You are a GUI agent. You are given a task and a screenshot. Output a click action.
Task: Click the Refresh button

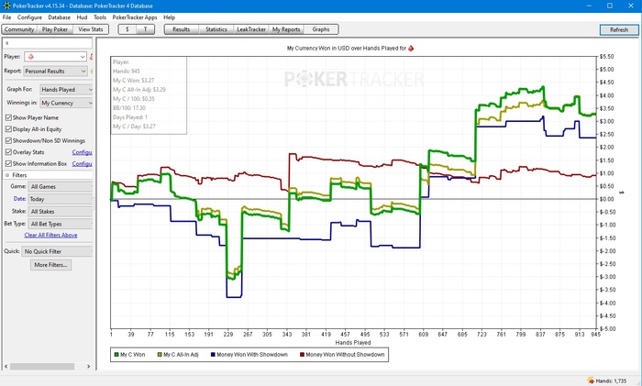click(x=619, y=30)
